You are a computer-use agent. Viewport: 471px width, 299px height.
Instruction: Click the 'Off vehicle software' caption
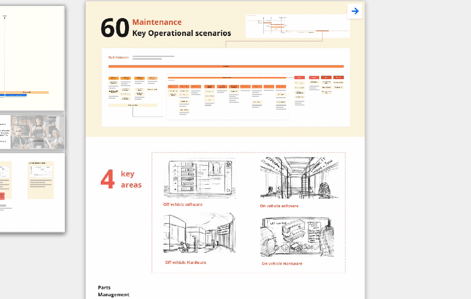183,205
